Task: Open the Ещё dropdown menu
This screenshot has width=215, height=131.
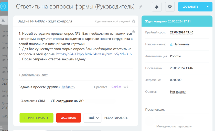Action: pyautogui.click(x=92, y=118)
